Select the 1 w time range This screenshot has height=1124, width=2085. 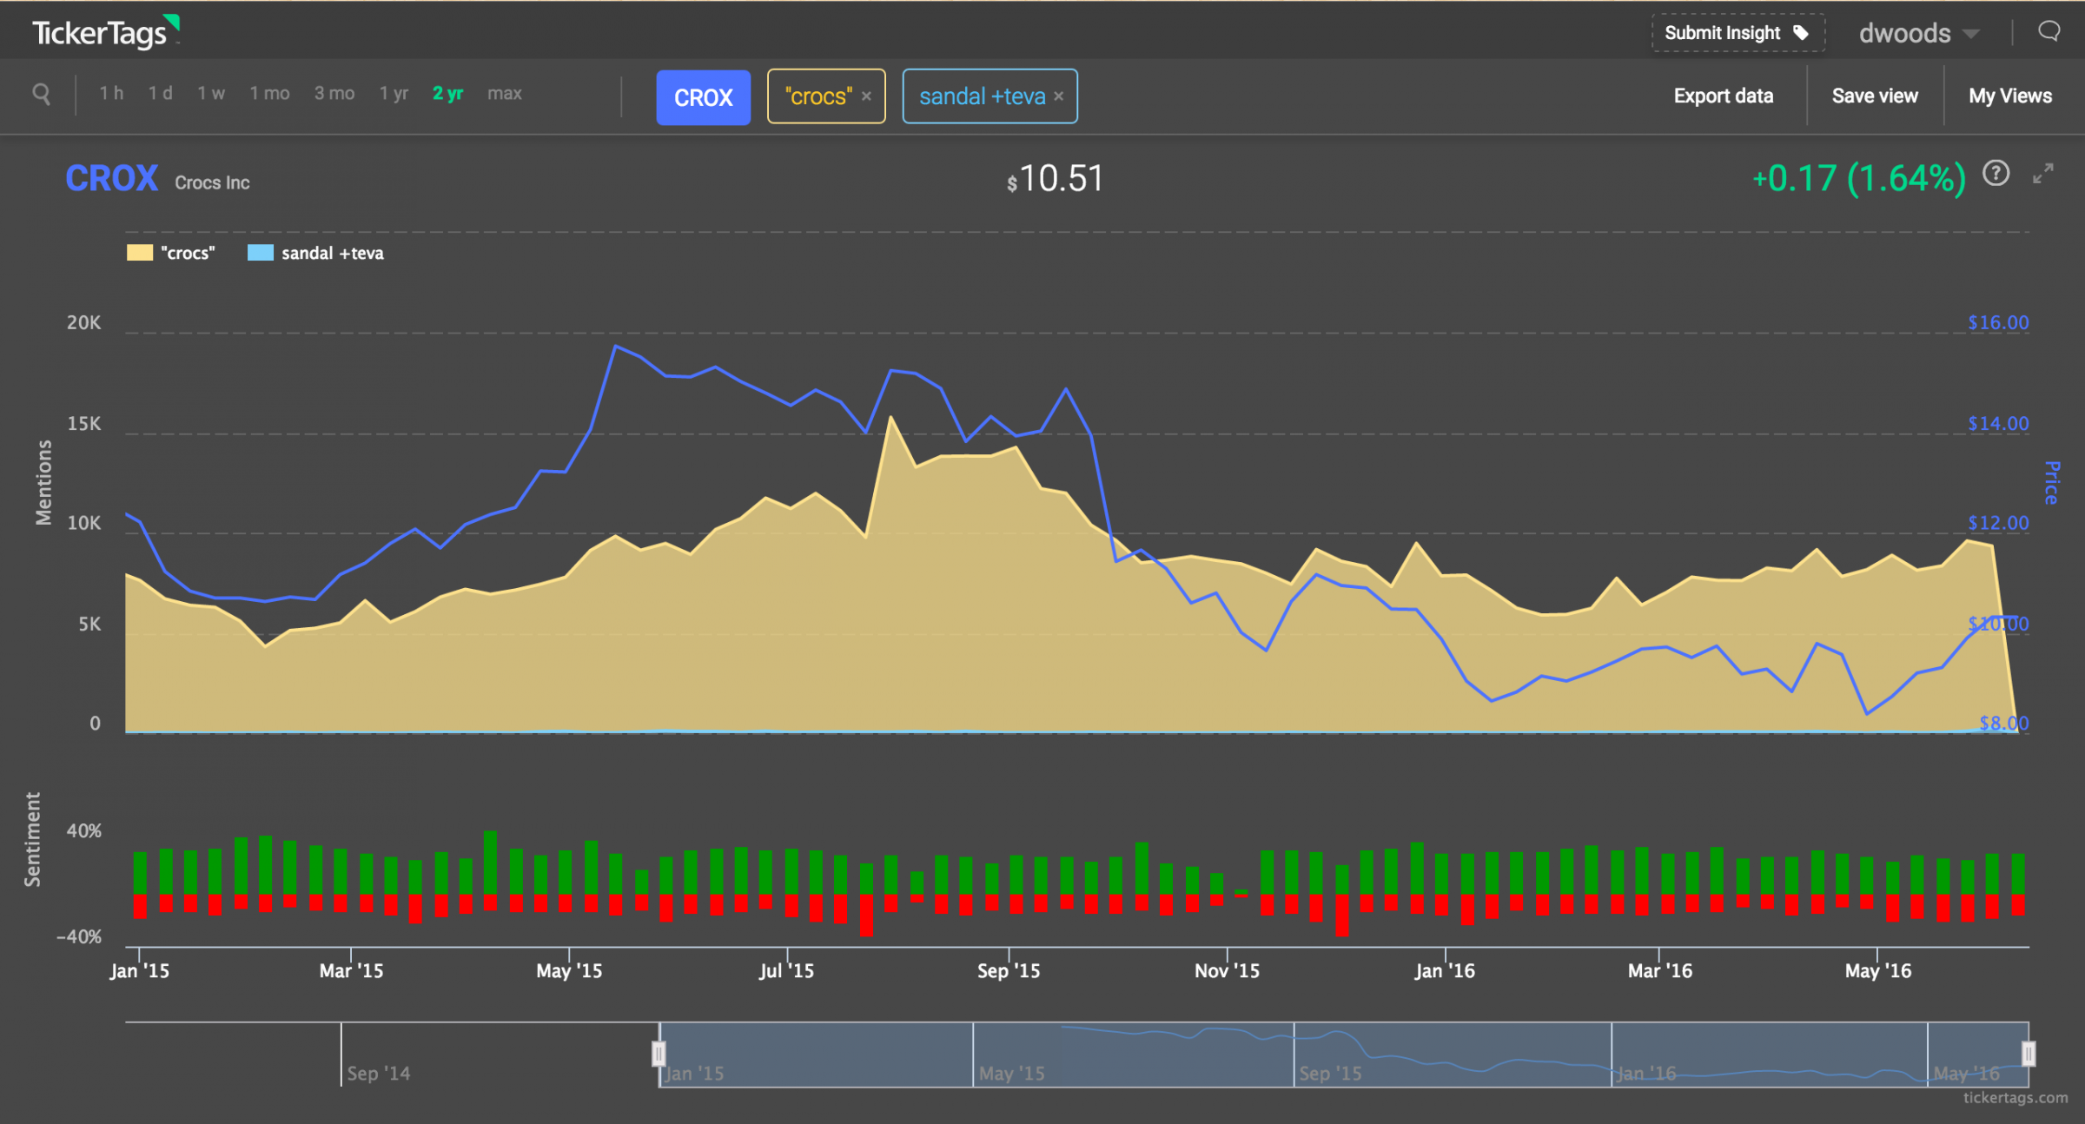[211, 93]
